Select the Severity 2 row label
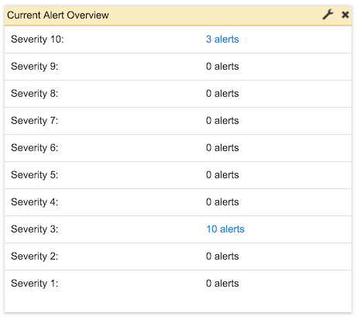Image resolution: width=357 pixels, height=317 pixels. [35, 257]
